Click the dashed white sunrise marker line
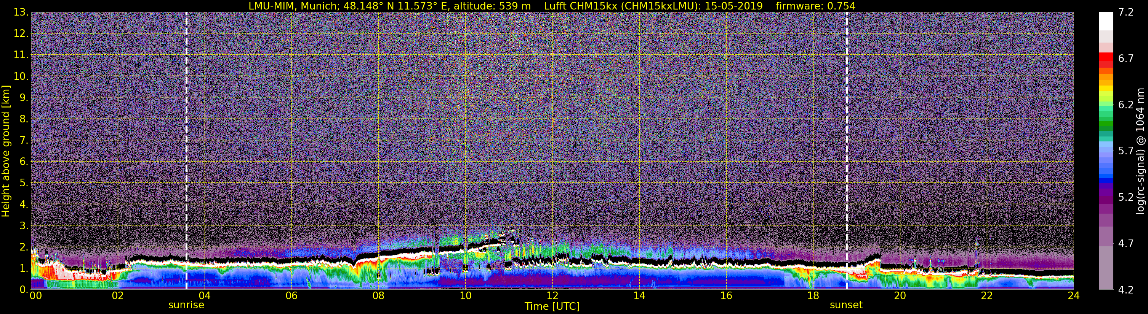 point(186,150)
